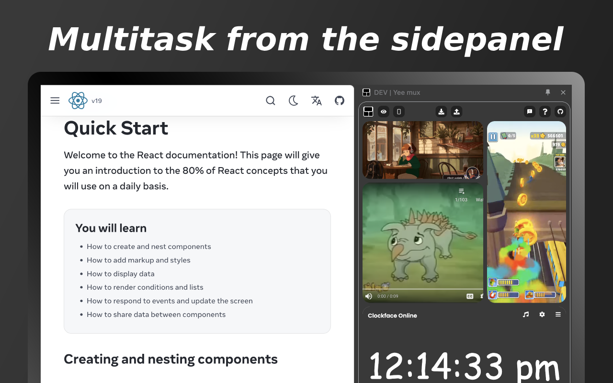
Task: Click the super sneakers power-up icon
Action: click(x=529, y=295)
